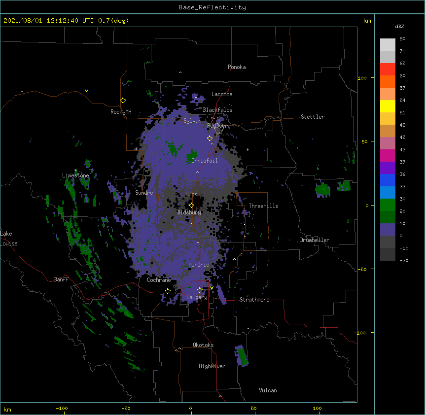Click the Cochrane city label
Screen dimensions: 425x415
159,280
